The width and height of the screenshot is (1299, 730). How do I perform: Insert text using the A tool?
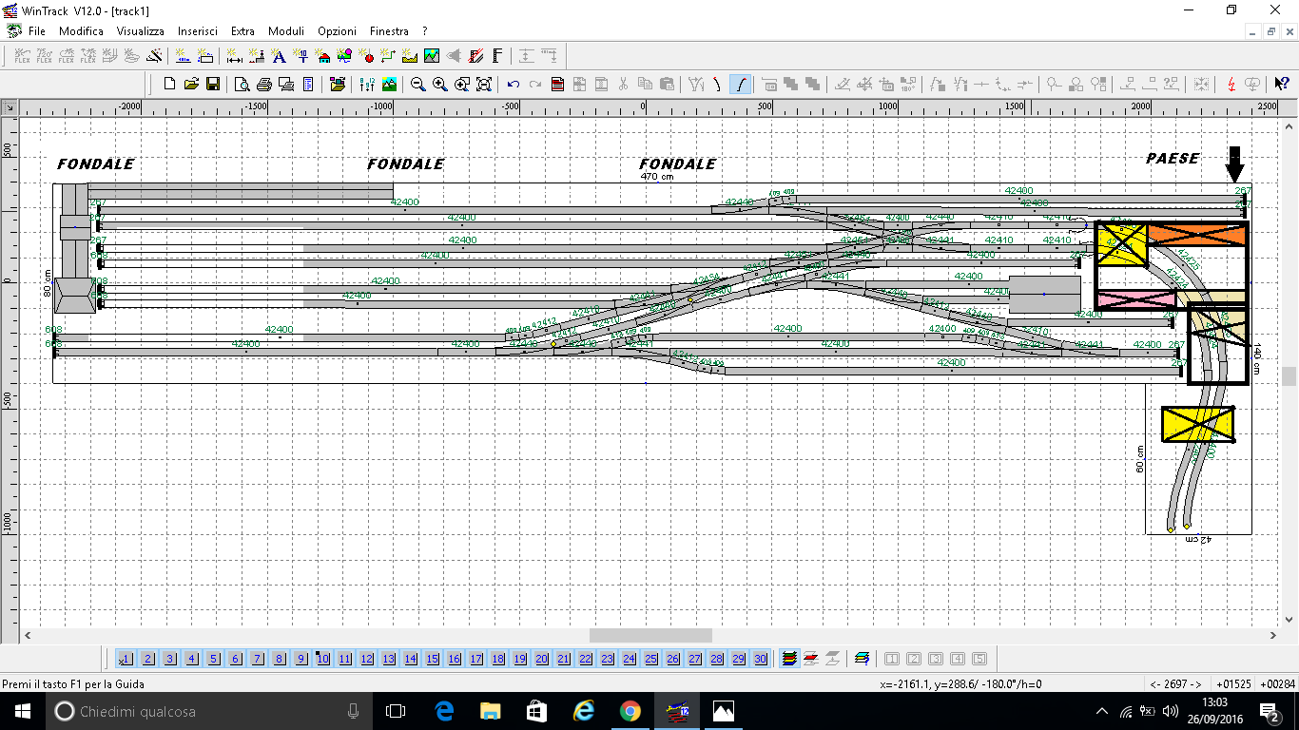click(x=277, y=55)
